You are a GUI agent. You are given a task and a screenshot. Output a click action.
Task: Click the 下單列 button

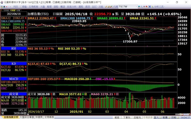[x=127, y=117]
